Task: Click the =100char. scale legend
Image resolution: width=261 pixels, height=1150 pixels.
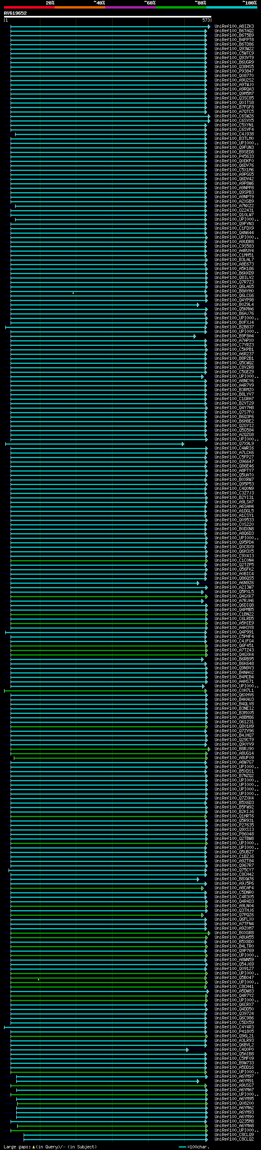Action: (194, 1146)
